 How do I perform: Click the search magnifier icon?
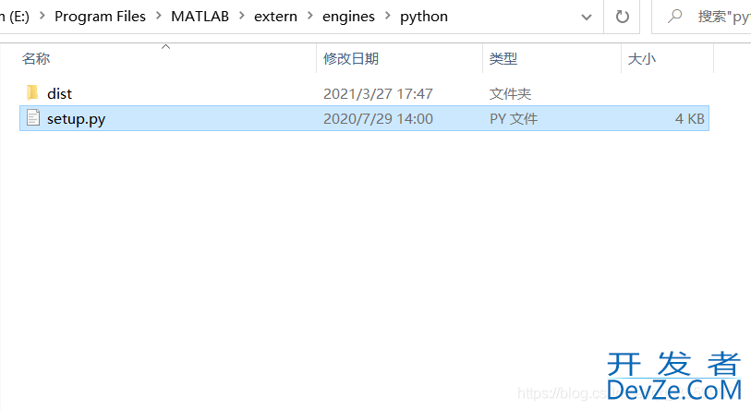click(675, 17)
